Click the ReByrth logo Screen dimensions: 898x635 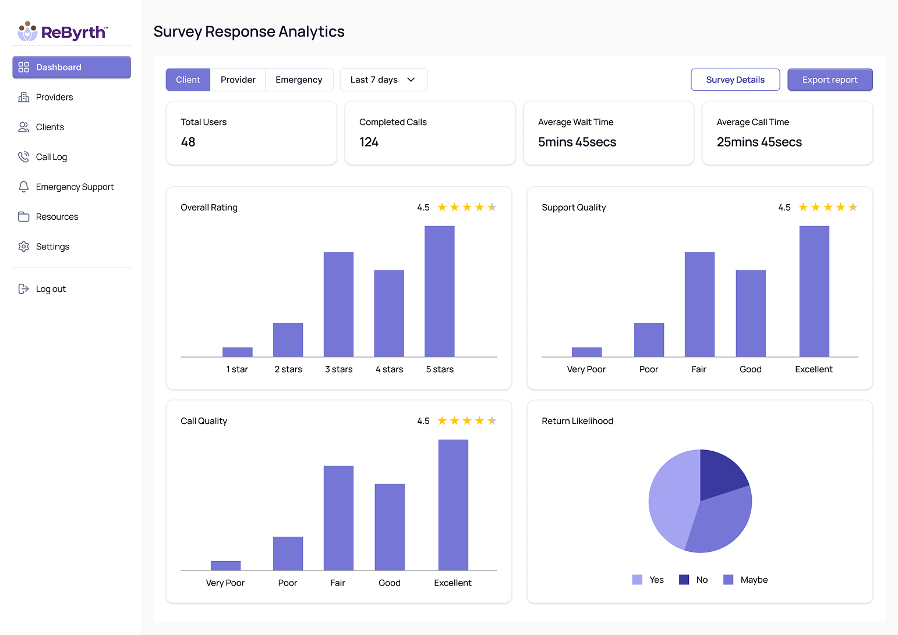point(63,32)
